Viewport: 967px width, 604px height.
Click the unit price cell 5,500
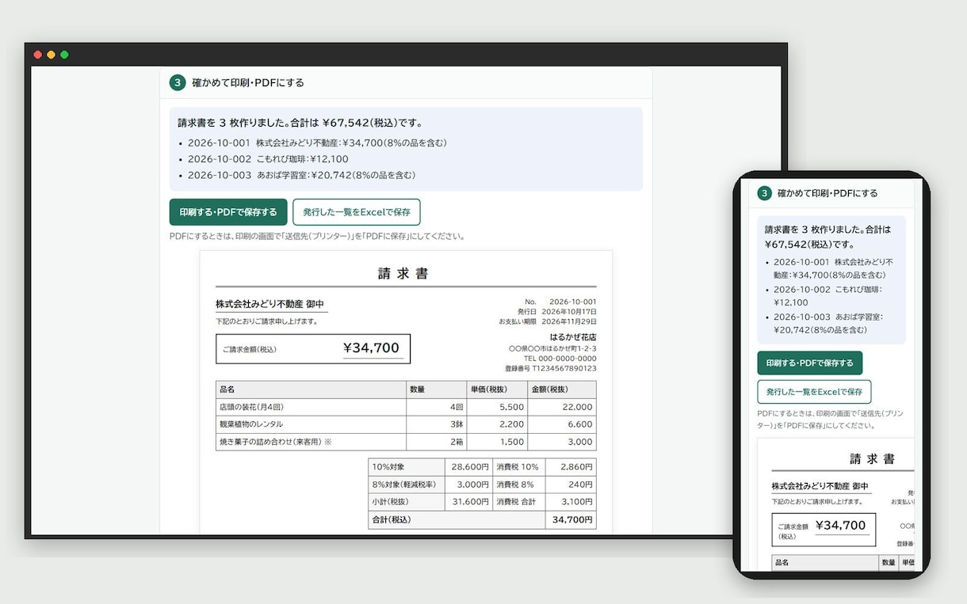(x=497, y=407)
